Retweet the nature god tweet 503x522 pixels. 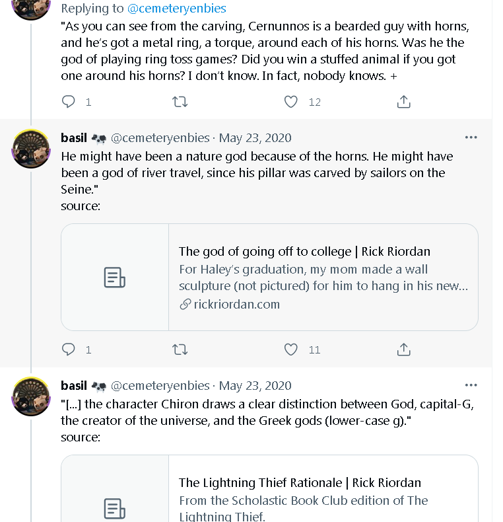[x=180, y=350]
